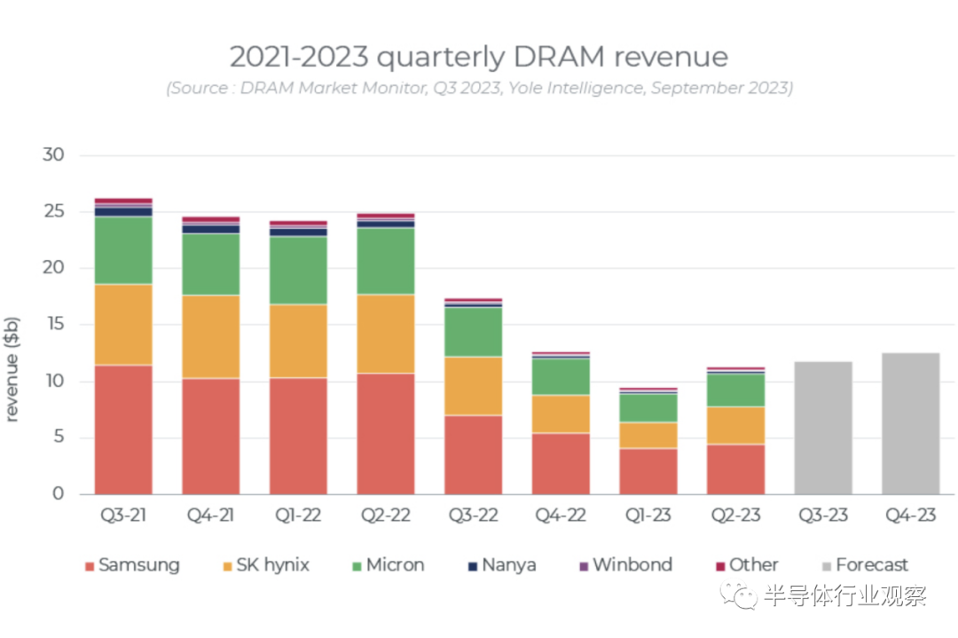This screenshot has width=958, height=638.
Task: Click the dark blue Nanya legend swatch
Action: (472, 566)
